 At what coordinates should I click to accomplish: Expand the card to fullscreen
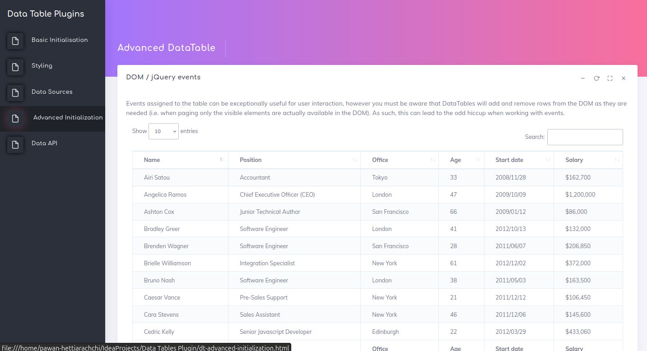click(610, 79)
